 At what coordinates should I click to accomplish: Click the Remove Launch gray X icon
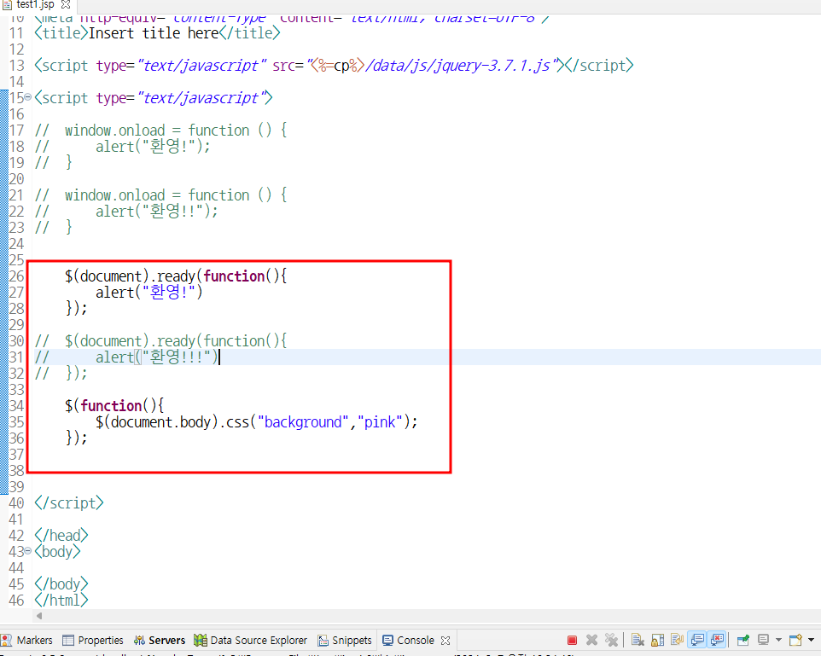(591, 640)
